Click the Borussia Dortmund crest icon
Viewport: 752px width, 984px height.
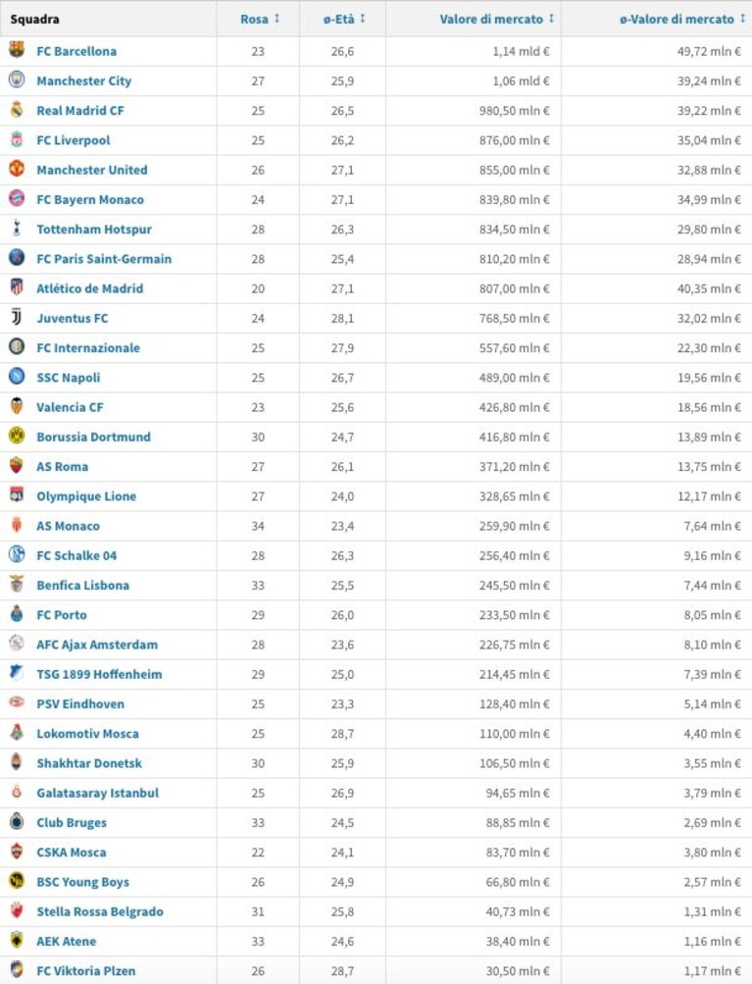pyautogui.click(x=17, y=436)
